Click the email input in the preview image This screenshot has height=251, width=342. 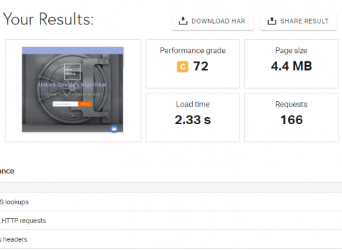click(66, 104)
